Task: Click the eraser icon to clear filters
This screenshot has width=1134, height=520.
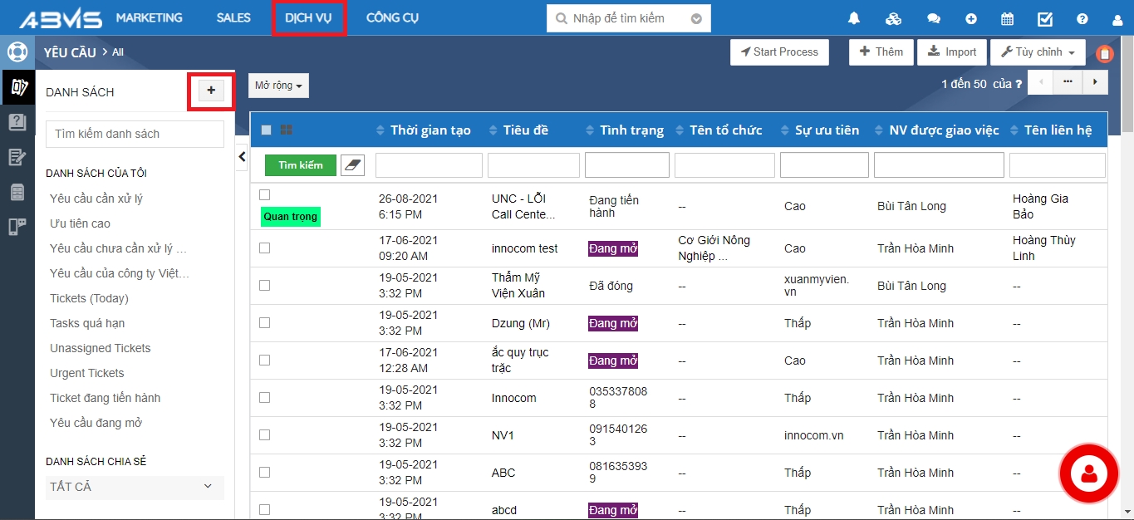Action: pyautogui.click(x=353, y=165)
